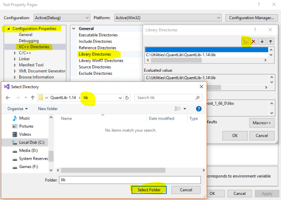Confirm Library Directories with OK
The height and width of the screenshot is (200, 281).
tap(235, 136)
